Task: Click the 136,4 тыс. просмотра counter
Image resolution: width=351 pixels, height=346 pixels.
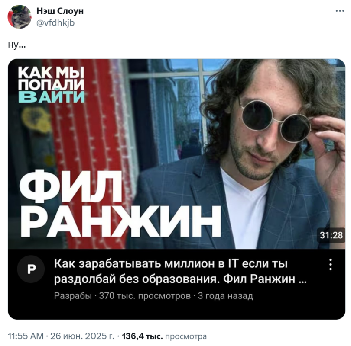Action: (164, 336)
